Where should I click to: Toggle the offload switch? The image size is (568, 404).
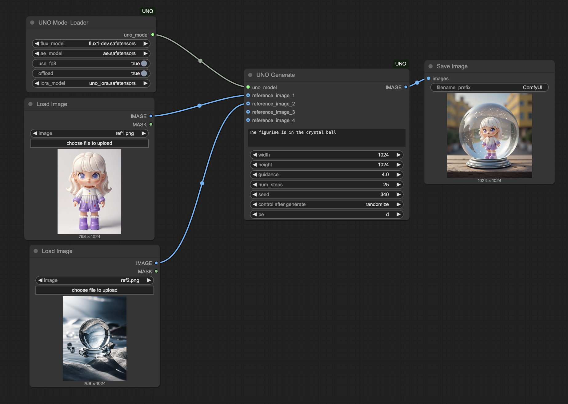(144, 73)
